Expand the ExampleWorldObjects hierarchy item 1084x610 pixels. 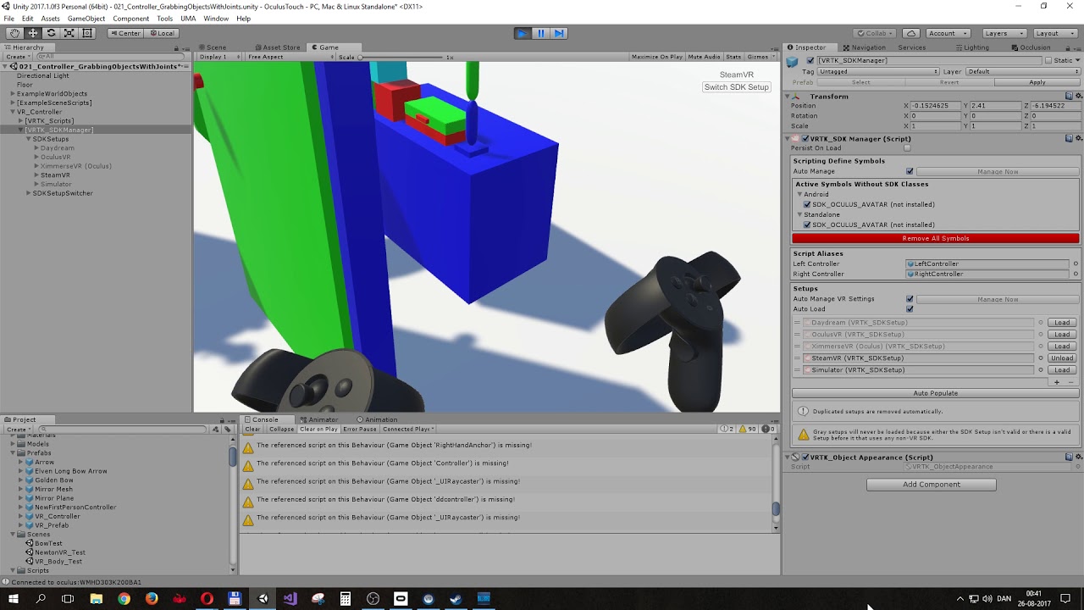[x=12, y=94]
